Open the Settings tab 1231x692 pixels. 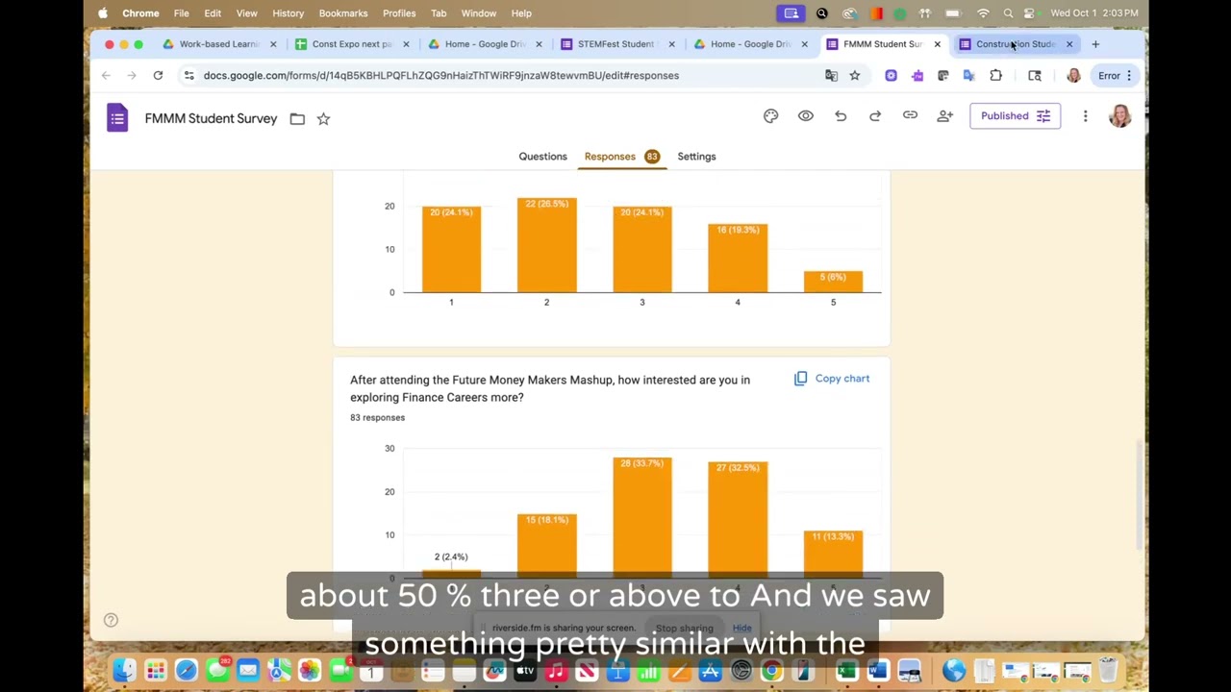coord(696,157)
